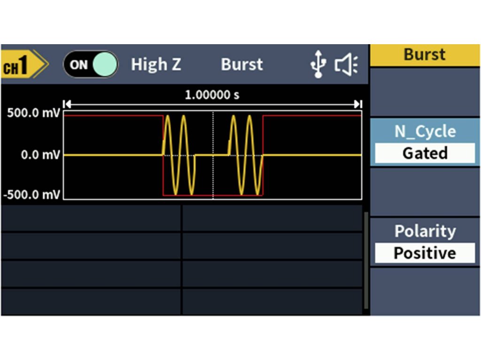The height and width of the screenshot is (361, 481).
Task: Click the right period arrow marker
Action: coord(358,104)
